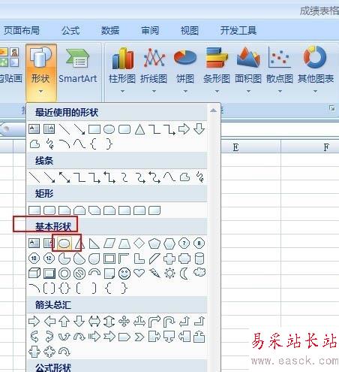
Task: Insert the Double Bracket basic shape
Action: click(49, 289)
